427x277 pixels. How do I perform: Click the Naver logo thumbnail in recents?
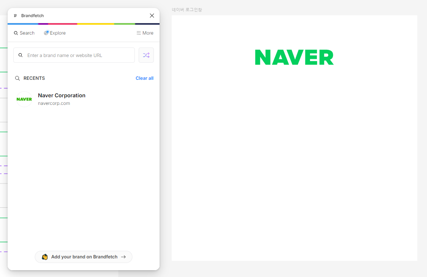point(24,99)
